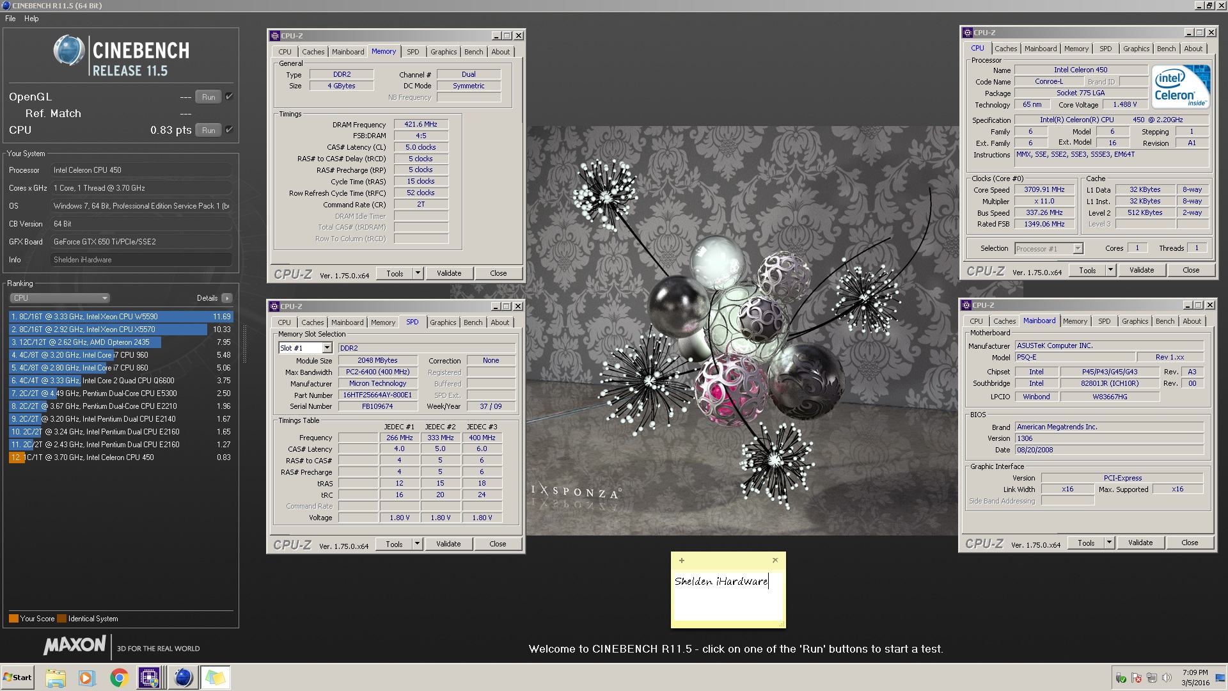The image size is (1228, 691).
Task: Click the volume tray icon
Action: tap(1167, 678)
